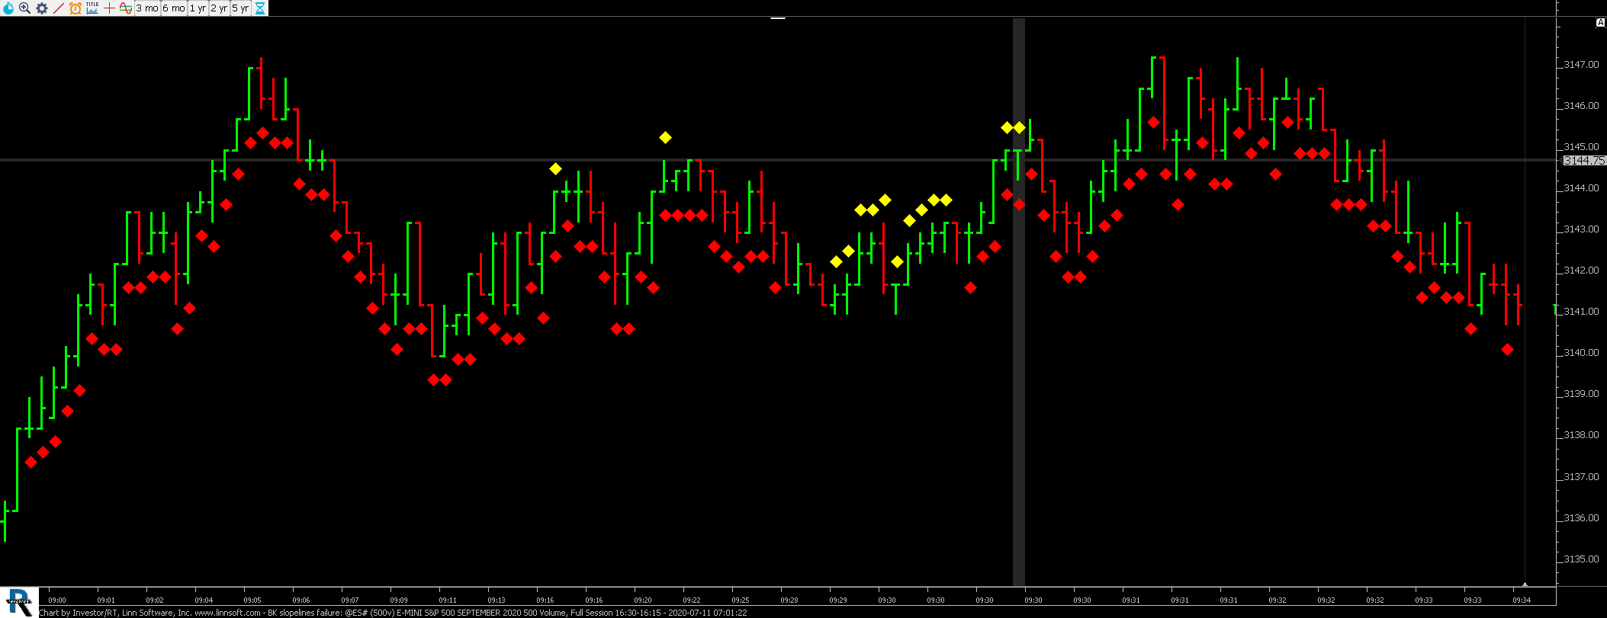1607x618 pixels.
Task: Open chart settings via gear icon
Action: 41,8
